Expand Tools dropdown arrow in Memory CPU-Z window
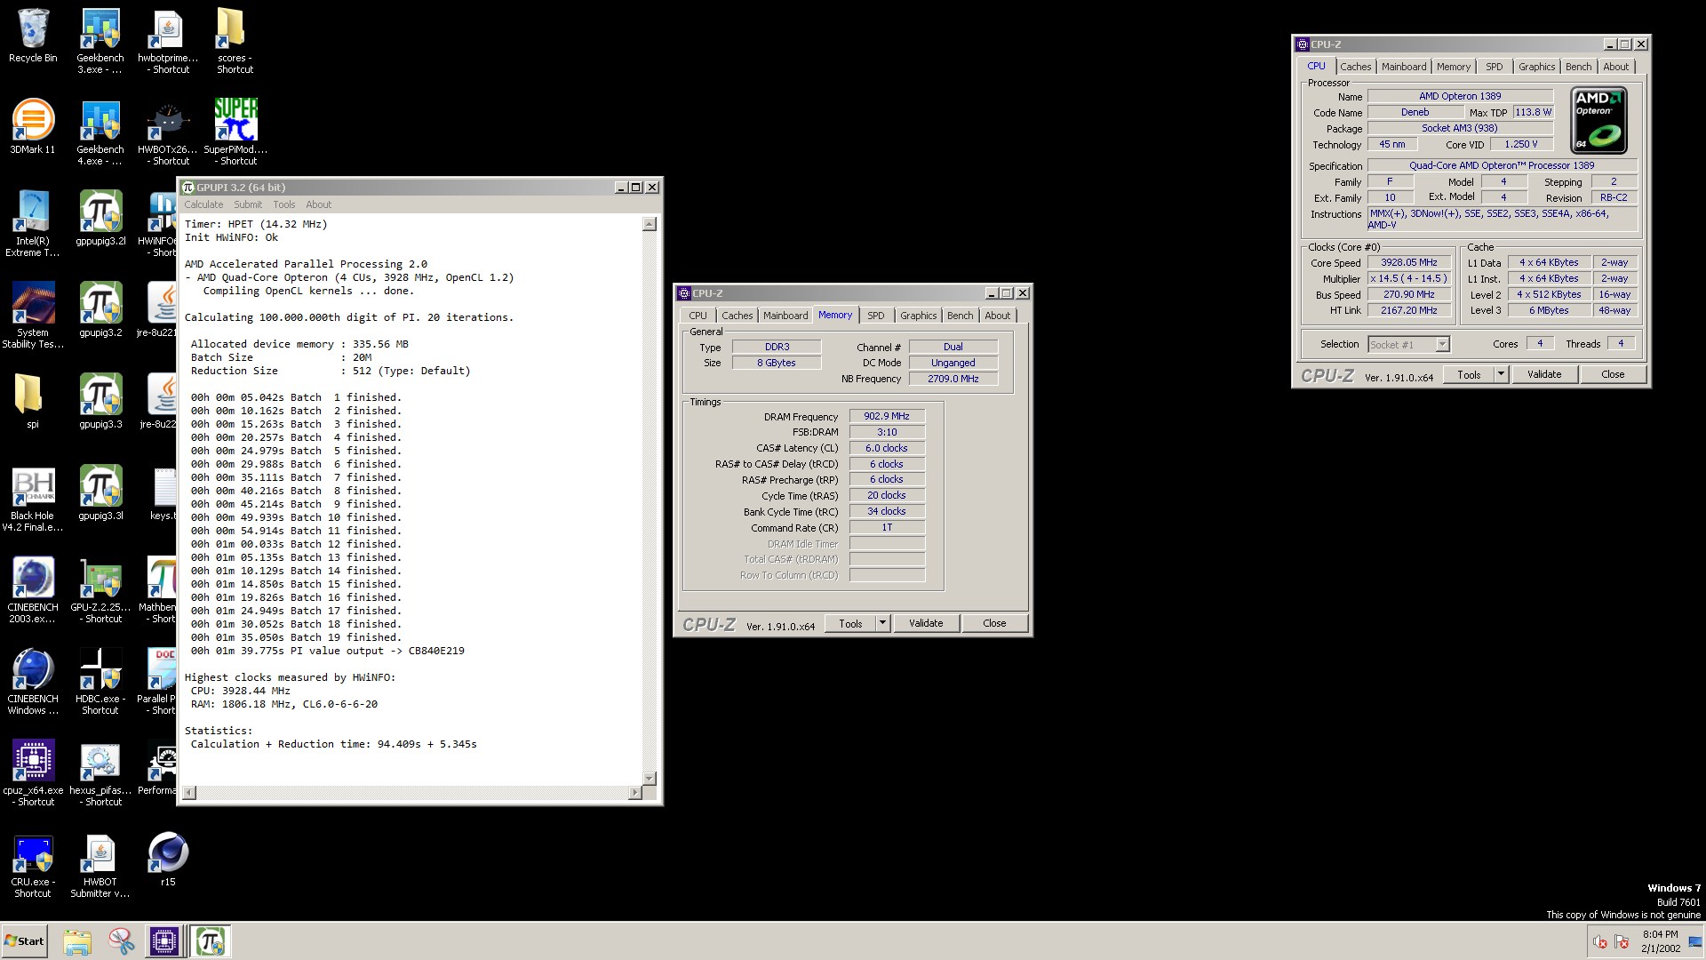 (x=883, y=623)
